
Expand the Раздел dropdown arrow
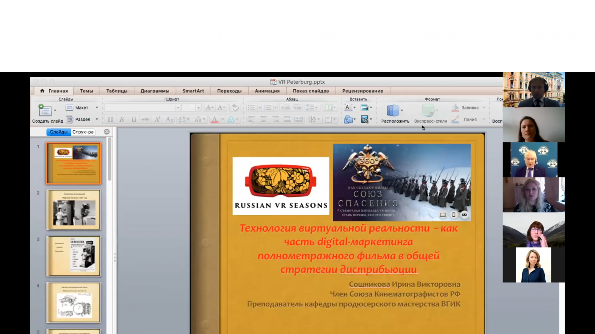[x=97, y=119]
